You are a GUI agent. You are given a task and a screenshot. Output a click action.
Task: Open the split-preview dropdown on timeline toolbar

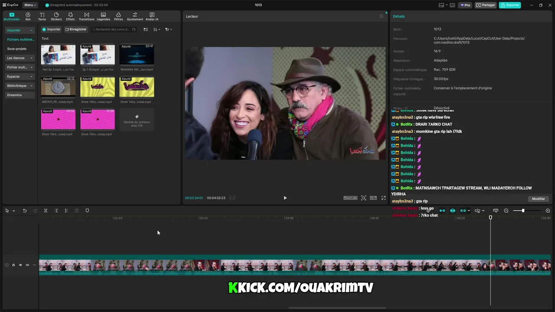(x=480, y=211)
